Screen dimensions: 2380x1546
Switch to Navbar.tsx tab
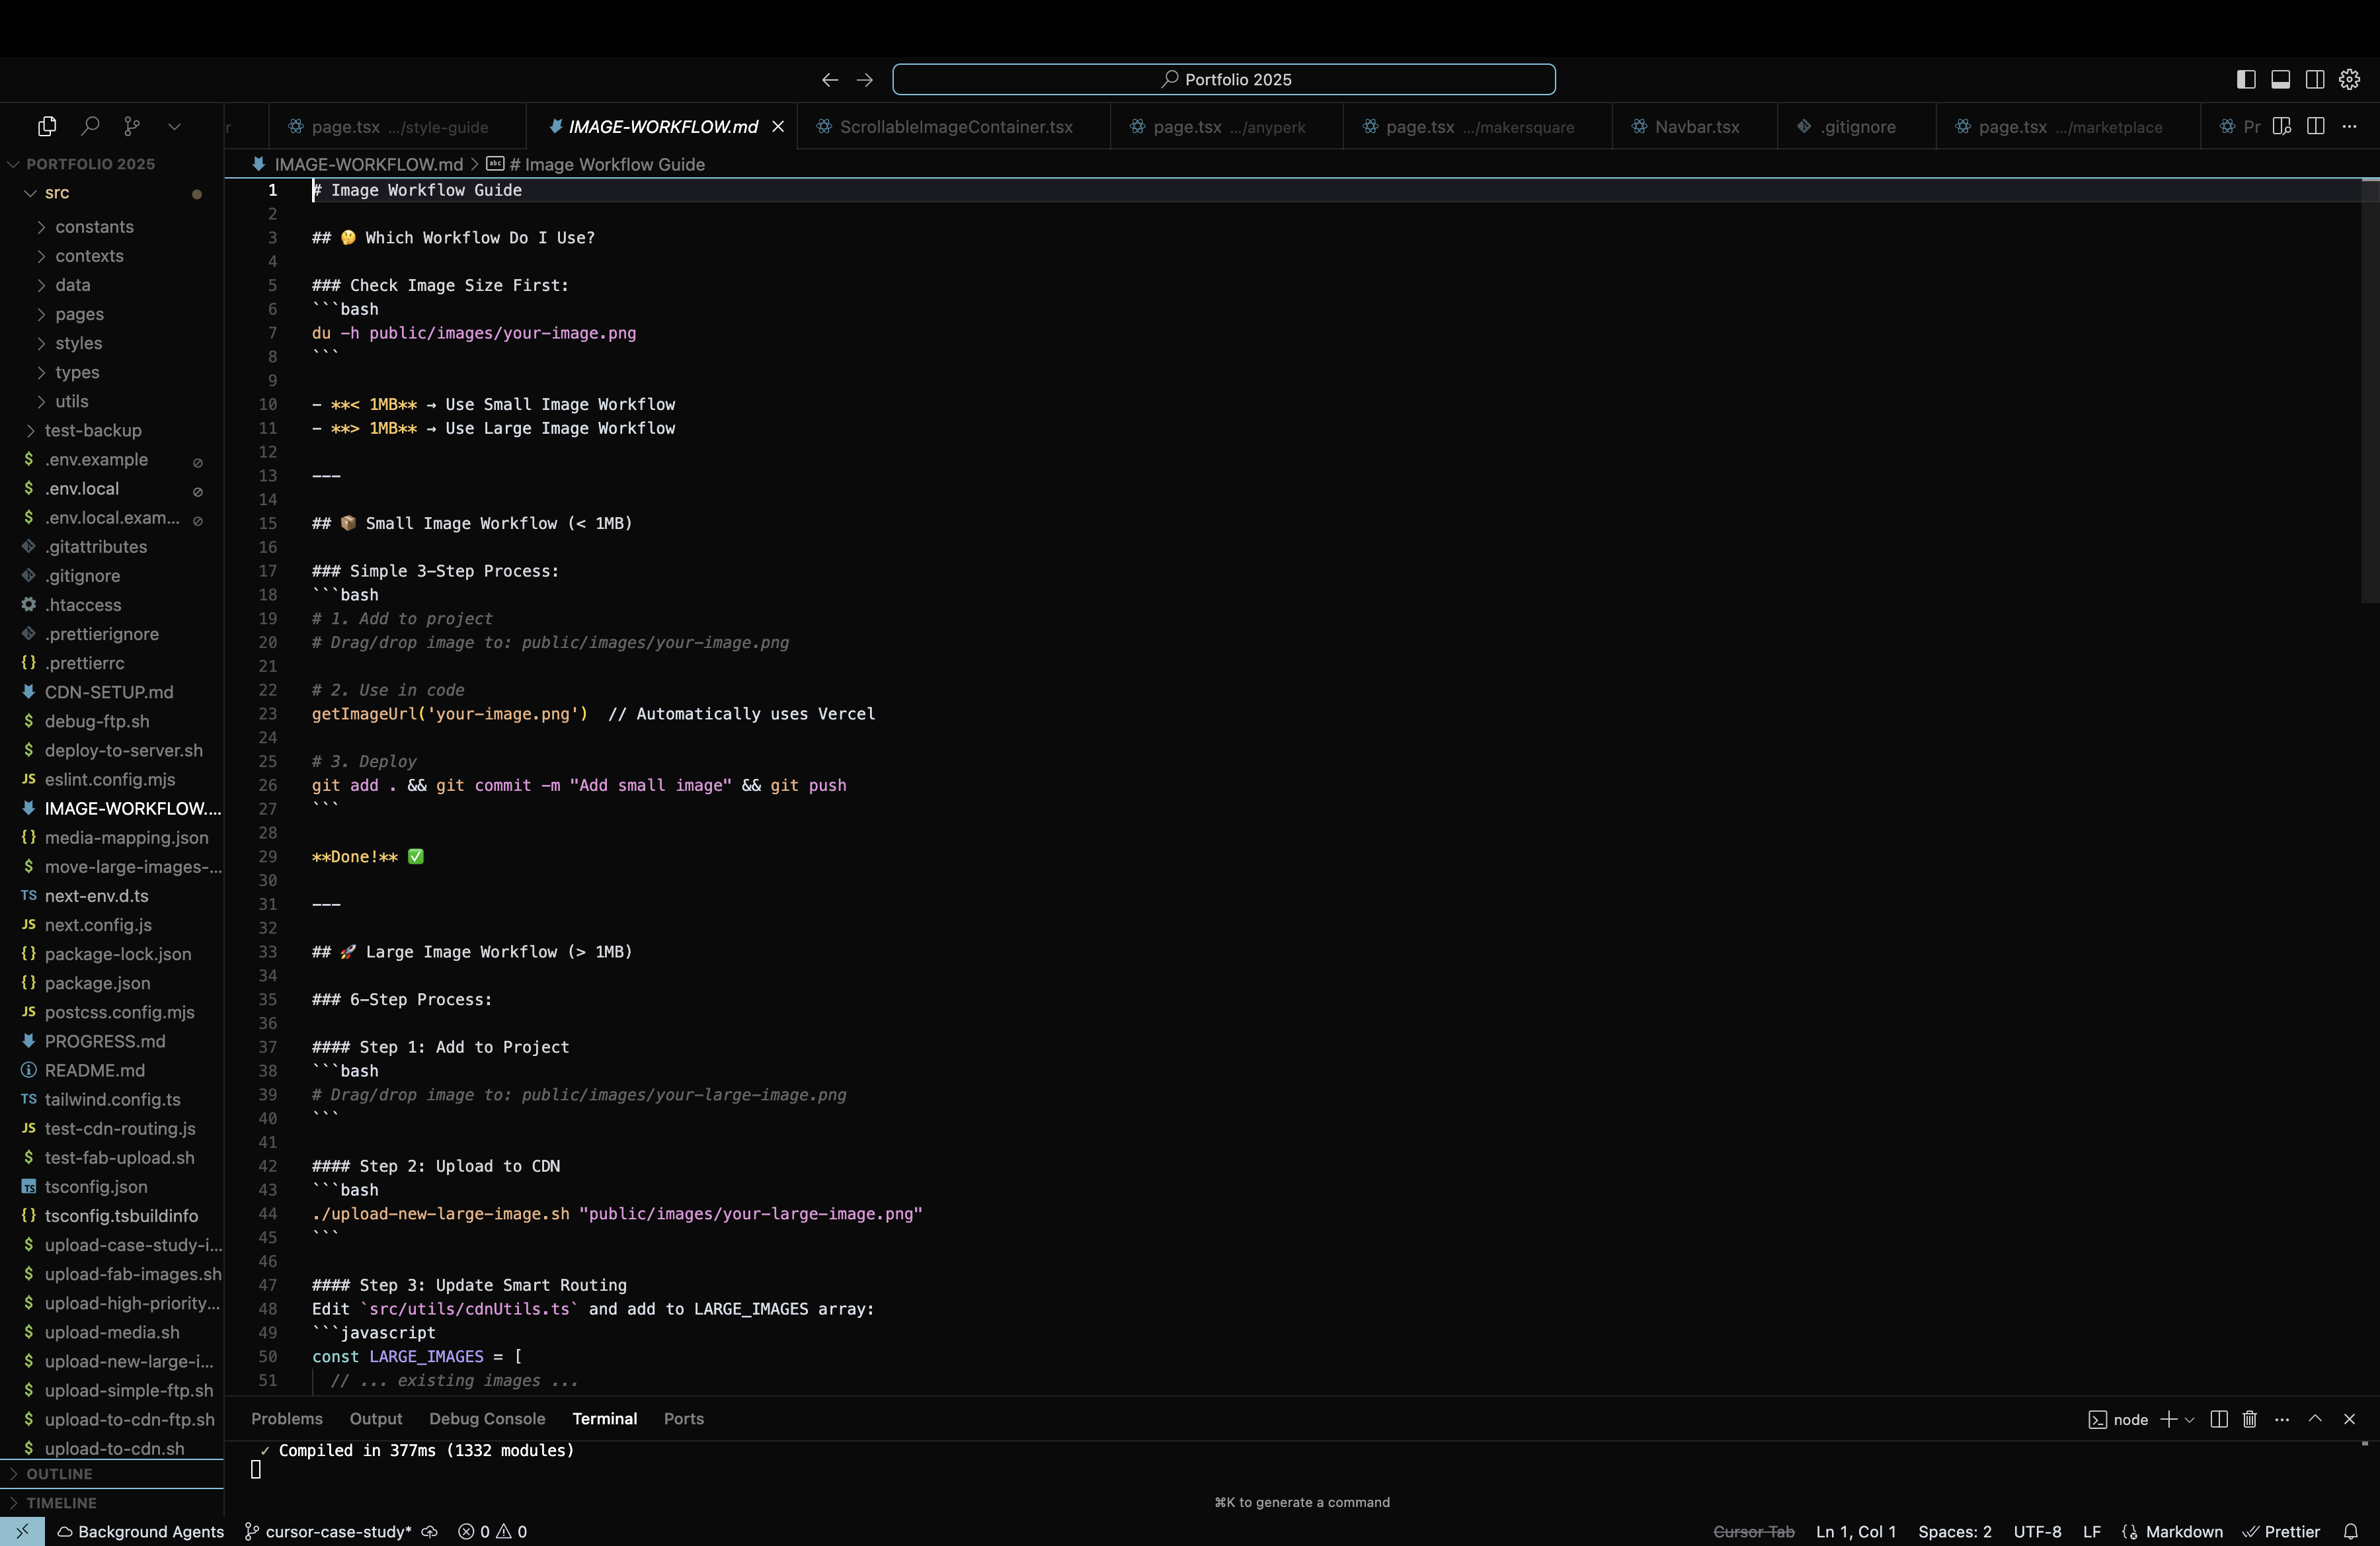1695,127
